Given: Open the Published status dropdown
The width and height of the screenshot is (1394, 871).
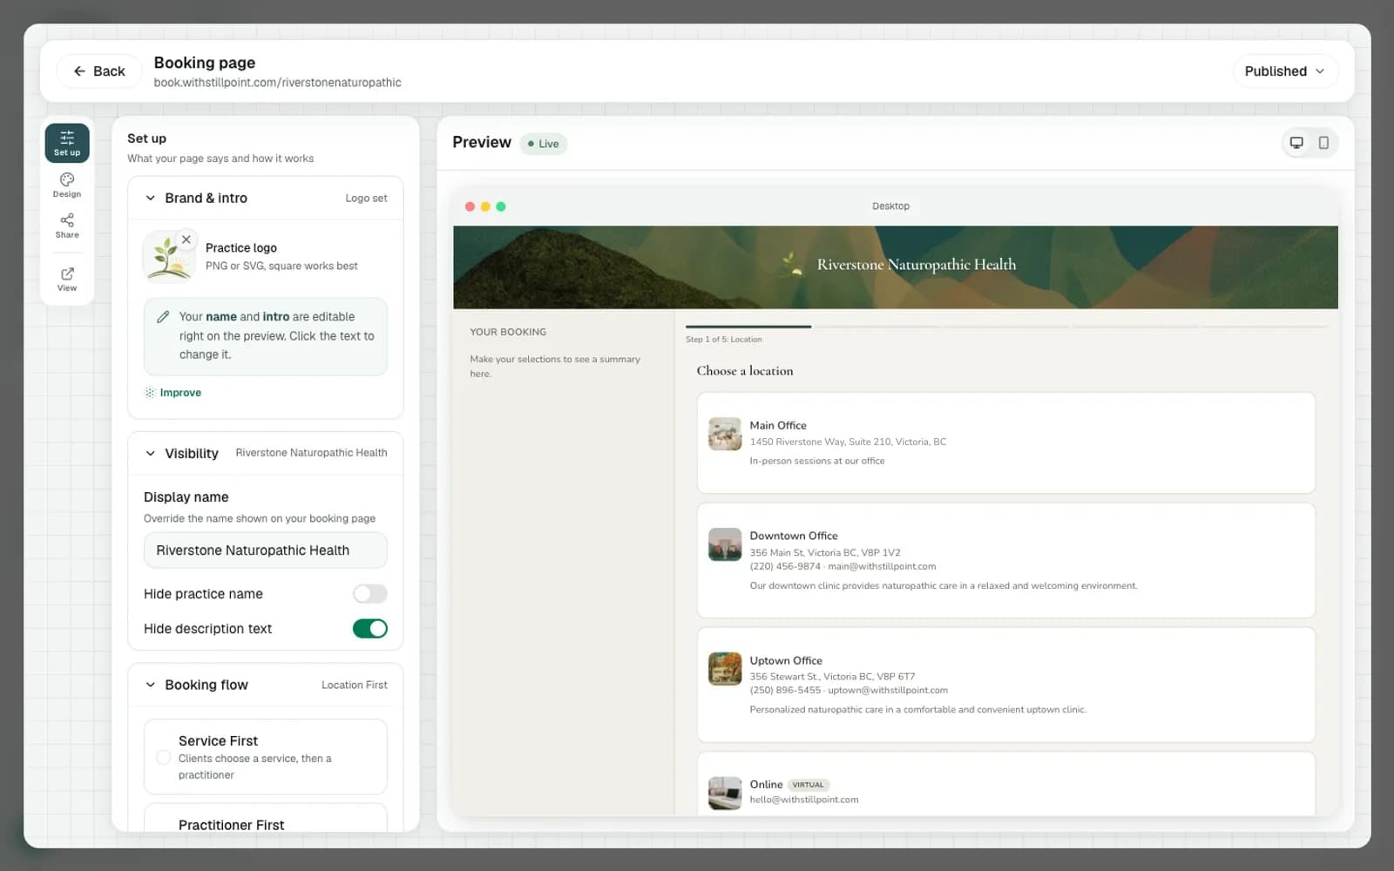Looking at the screenshot, I should pyautogui.click(x=1285, y=71).
